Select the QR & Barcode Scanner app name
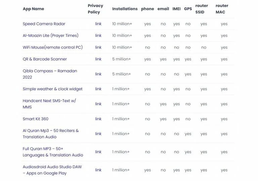 45,59
